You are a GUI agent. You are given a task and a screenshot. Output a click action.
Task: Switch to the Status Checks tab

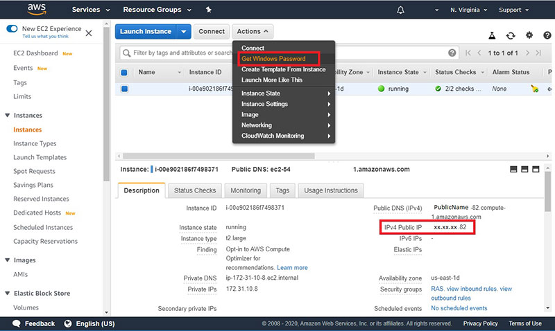(195, 190)
